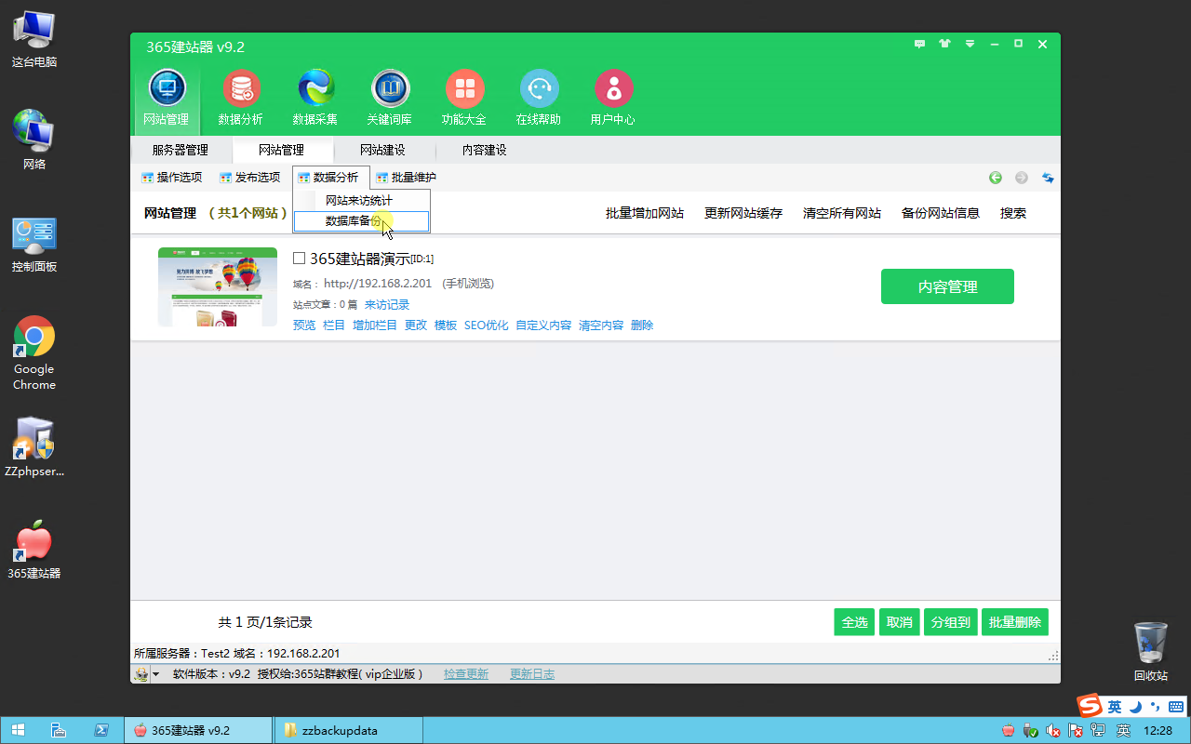This screenshot has height=744, width=1191.
Task: Open the 数据采集 tool
Action: [x=315, y=99]
